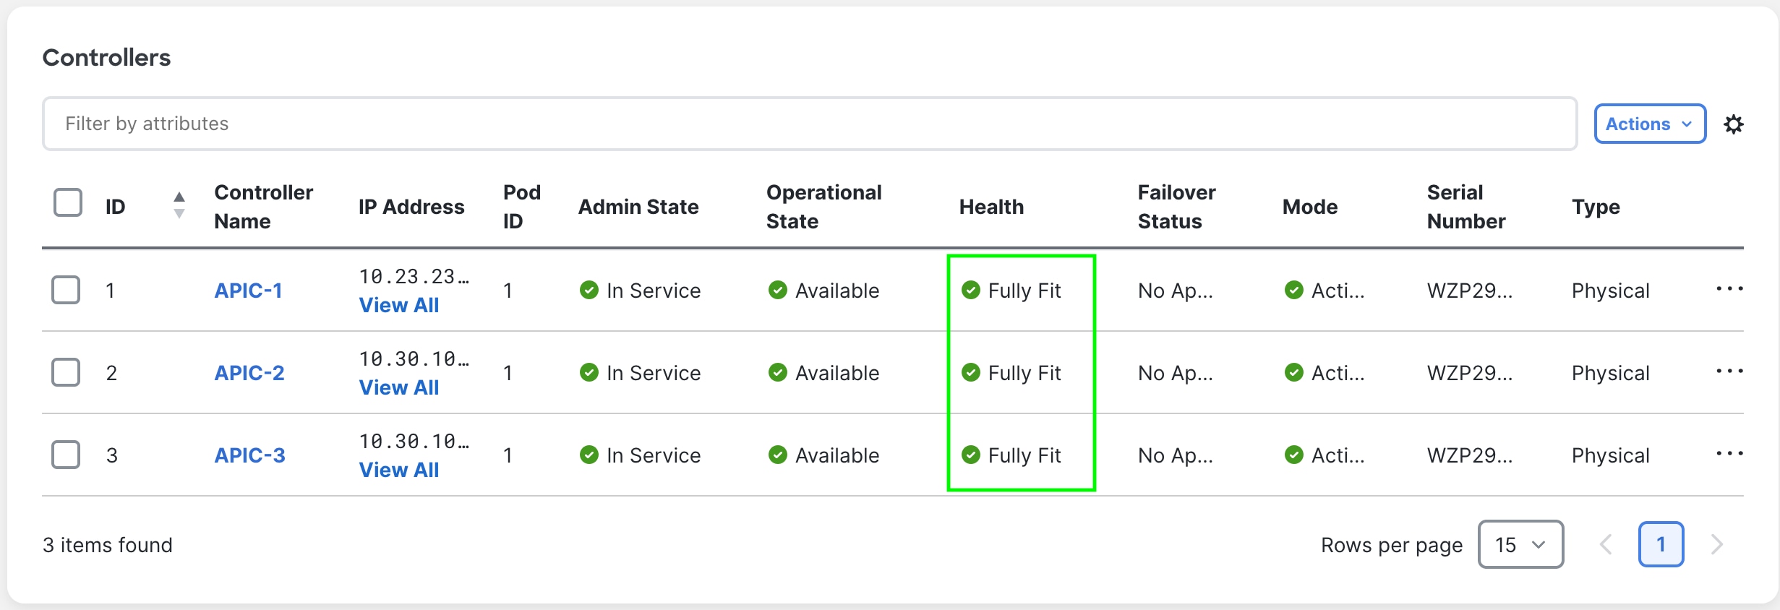Go to the previous page arrow
This screenshot has height=610, width=1780.
tap(1606, 544)
